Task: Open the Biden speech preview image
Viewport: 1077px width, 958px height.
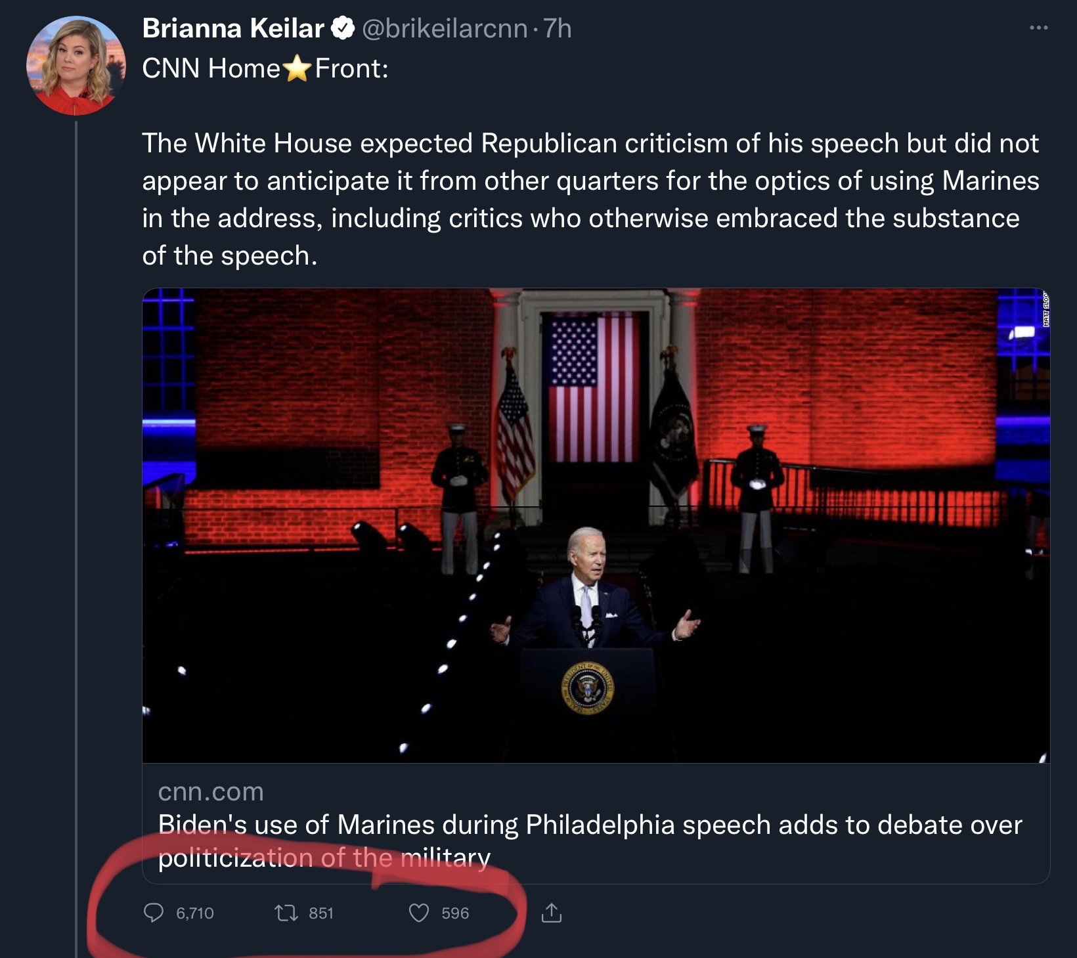Action: click(x=596, y=525)
